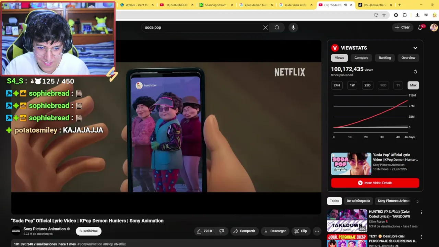Start voice search with microphone icon
This screenshot has width=439, height=247.
[293, 27]
